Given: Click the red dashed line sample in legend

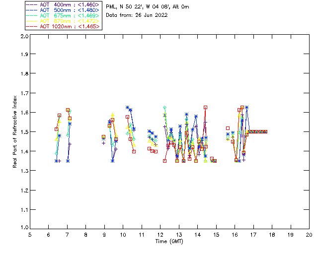Looking at the screenshot, I should tap(32, 26).
